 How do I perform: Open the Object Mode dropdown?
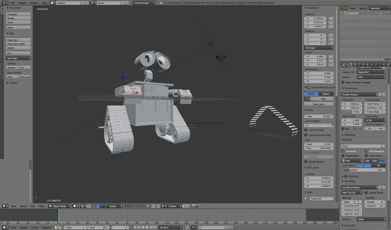(x=60, y=206)
